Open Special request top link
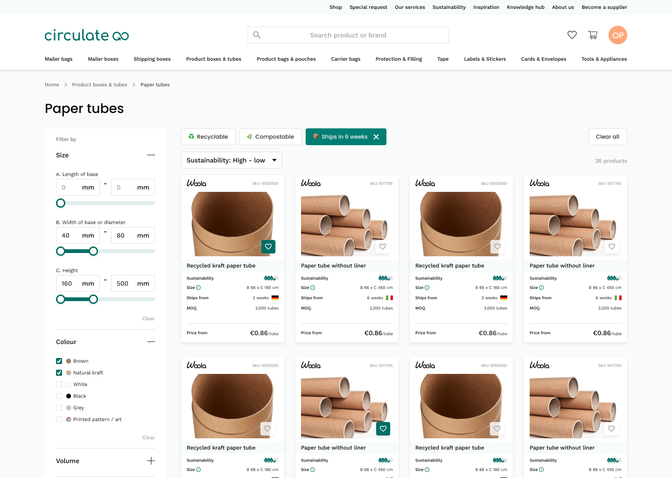 coord(368,7)
